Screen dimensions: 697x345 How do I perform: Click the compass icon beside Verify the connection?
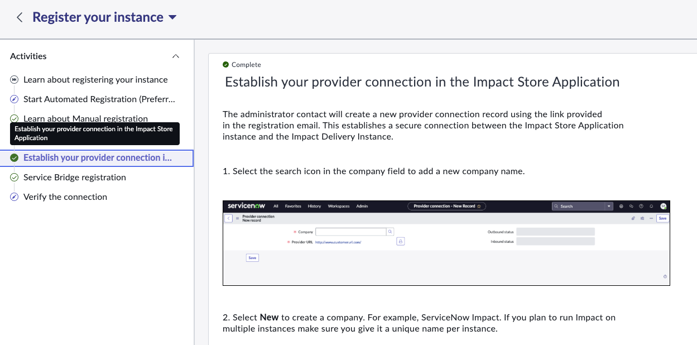[x=15, y=197]
